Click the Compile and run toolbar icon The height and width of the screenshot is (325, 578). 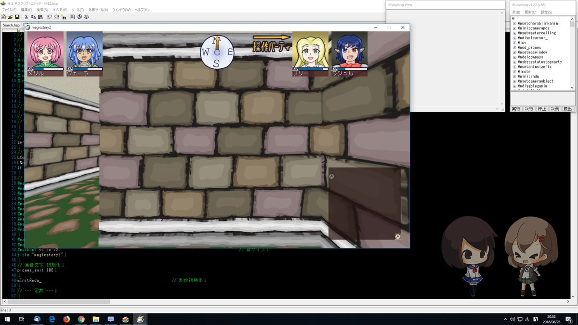pos(73,17)
